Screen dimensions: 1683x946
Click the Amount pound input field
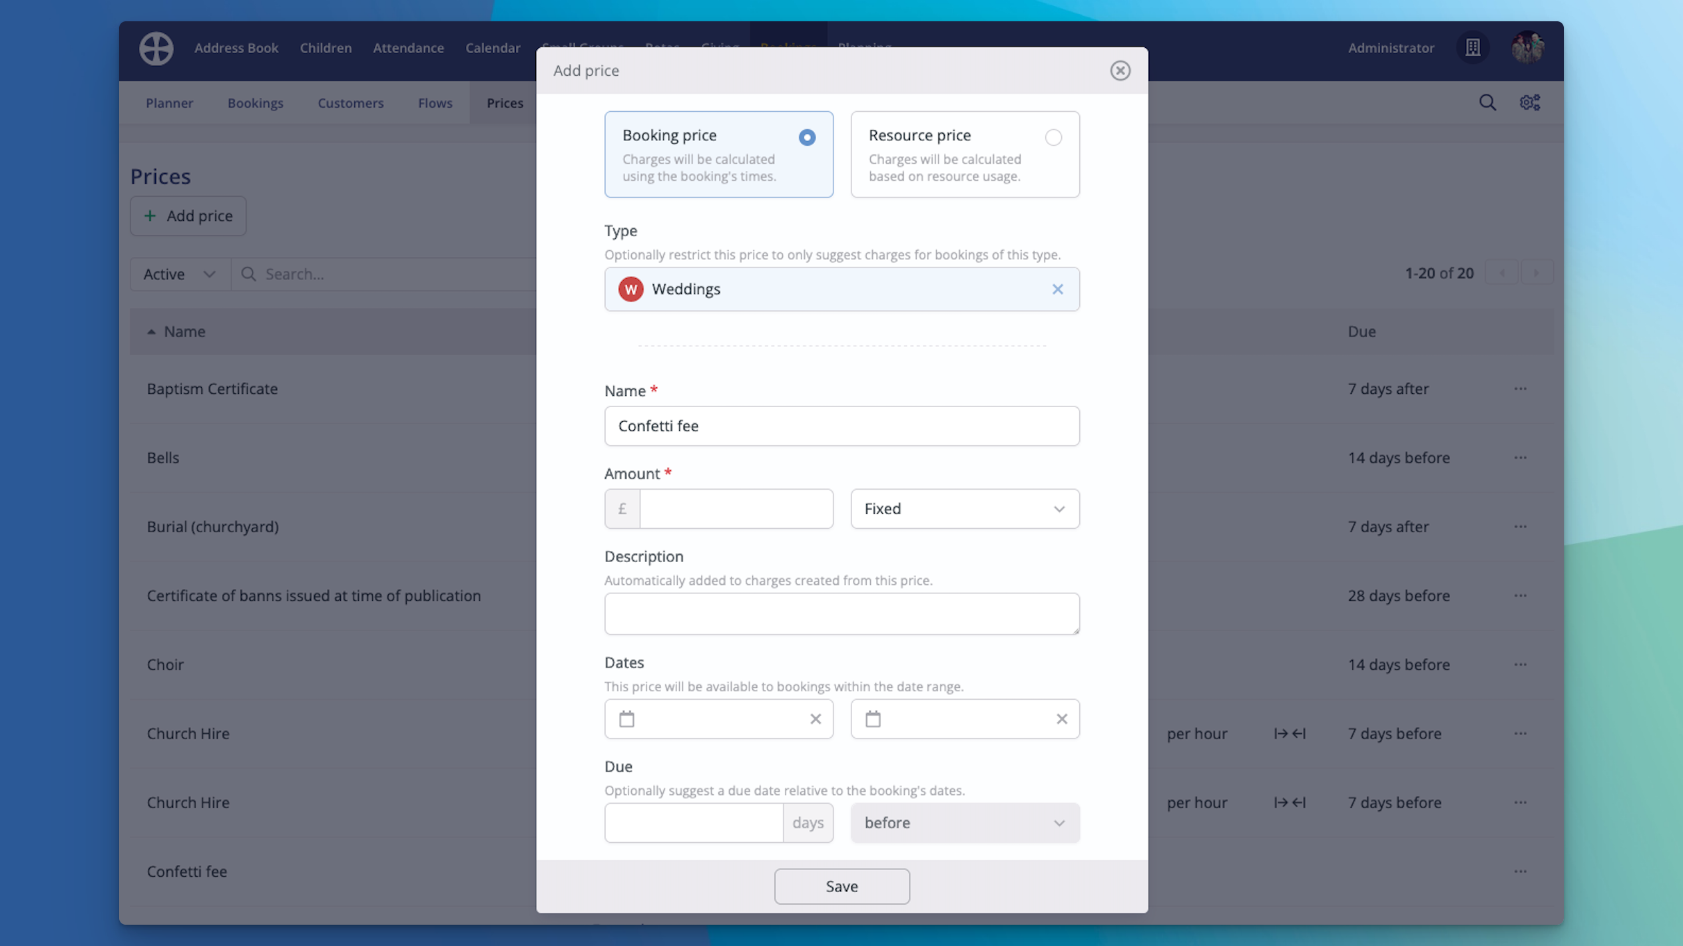[736, 509]
